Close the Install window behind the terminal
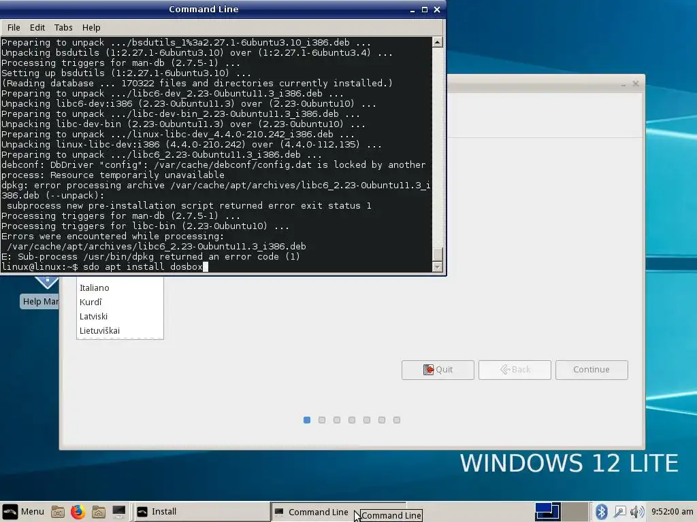697x522 pixels. (636, 84)
